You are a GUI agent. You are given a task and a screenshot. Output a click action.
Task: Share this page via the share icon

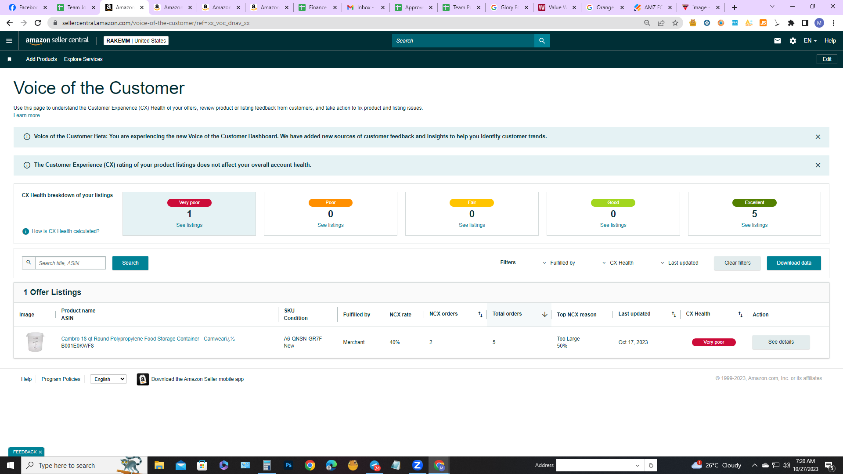[x=661, y=23]
